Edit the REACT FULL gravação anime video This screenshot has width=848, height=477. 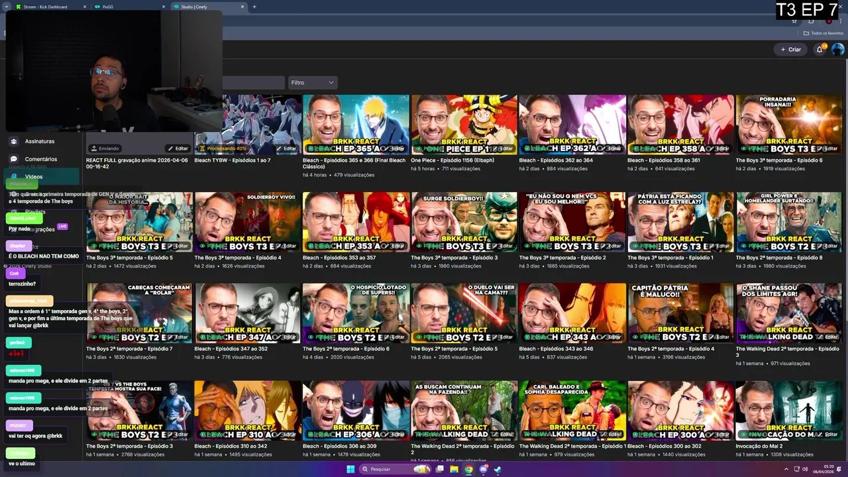(178, 148)
